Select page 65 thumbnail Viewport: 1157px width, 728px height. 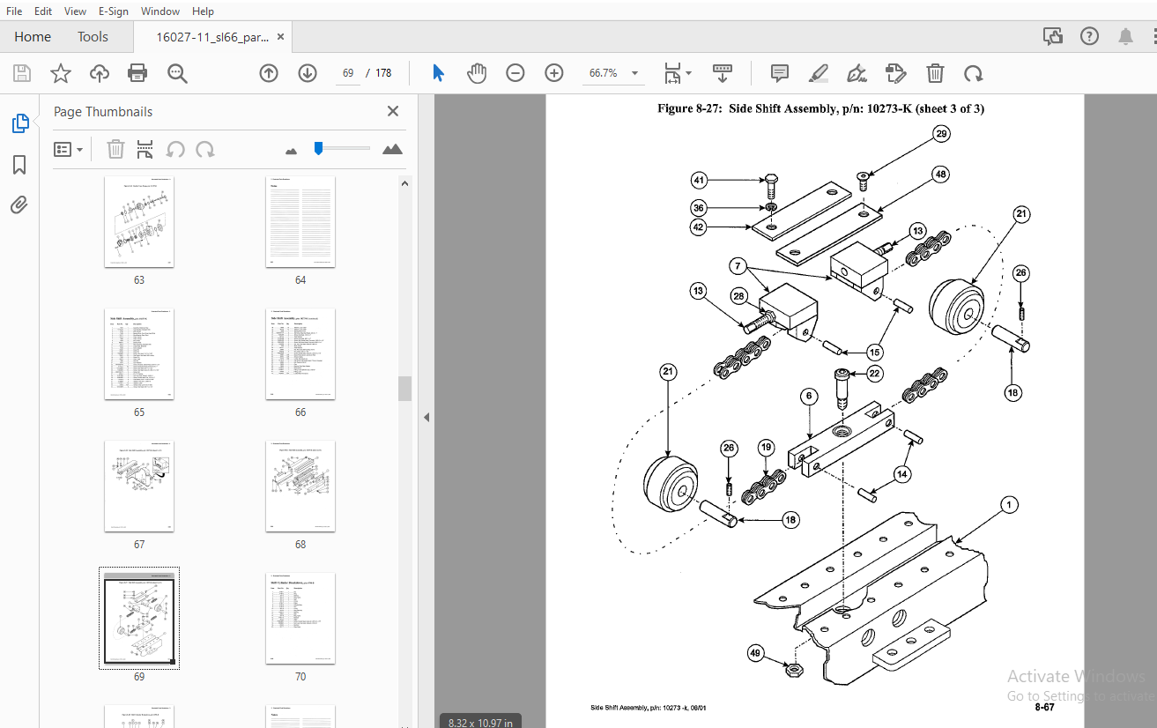[139, 354]
